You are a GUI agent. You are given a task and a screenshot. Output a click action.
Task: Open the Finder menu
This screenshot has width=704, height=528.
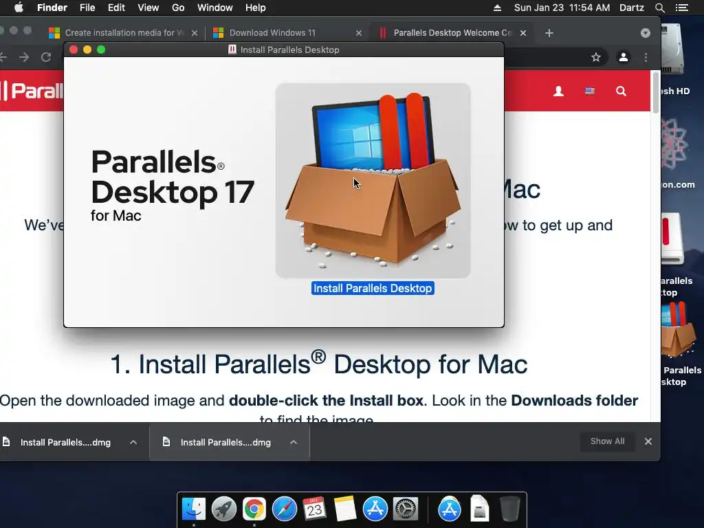(52, 8)
